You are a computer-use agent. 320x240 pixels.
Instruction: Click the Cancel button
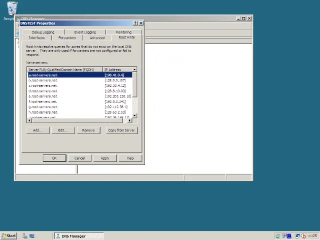[x=79, y=158]
